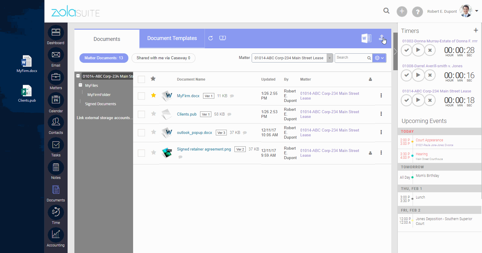The height and width of the screenshot is (253, 482).
Task: Click Shared with me via Caseway button
Action: [163, 58]
